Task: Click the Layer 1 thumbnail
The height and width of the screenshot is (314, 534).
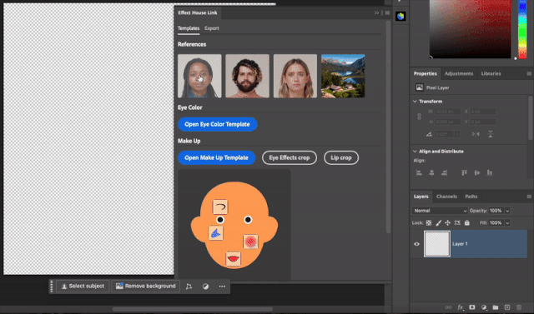Action: tap(437, 244)
